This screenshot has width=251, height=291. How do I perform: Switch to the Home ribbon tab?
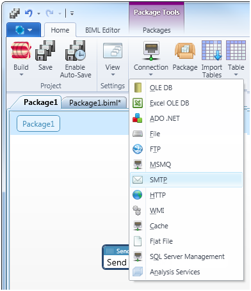point(60,30)
